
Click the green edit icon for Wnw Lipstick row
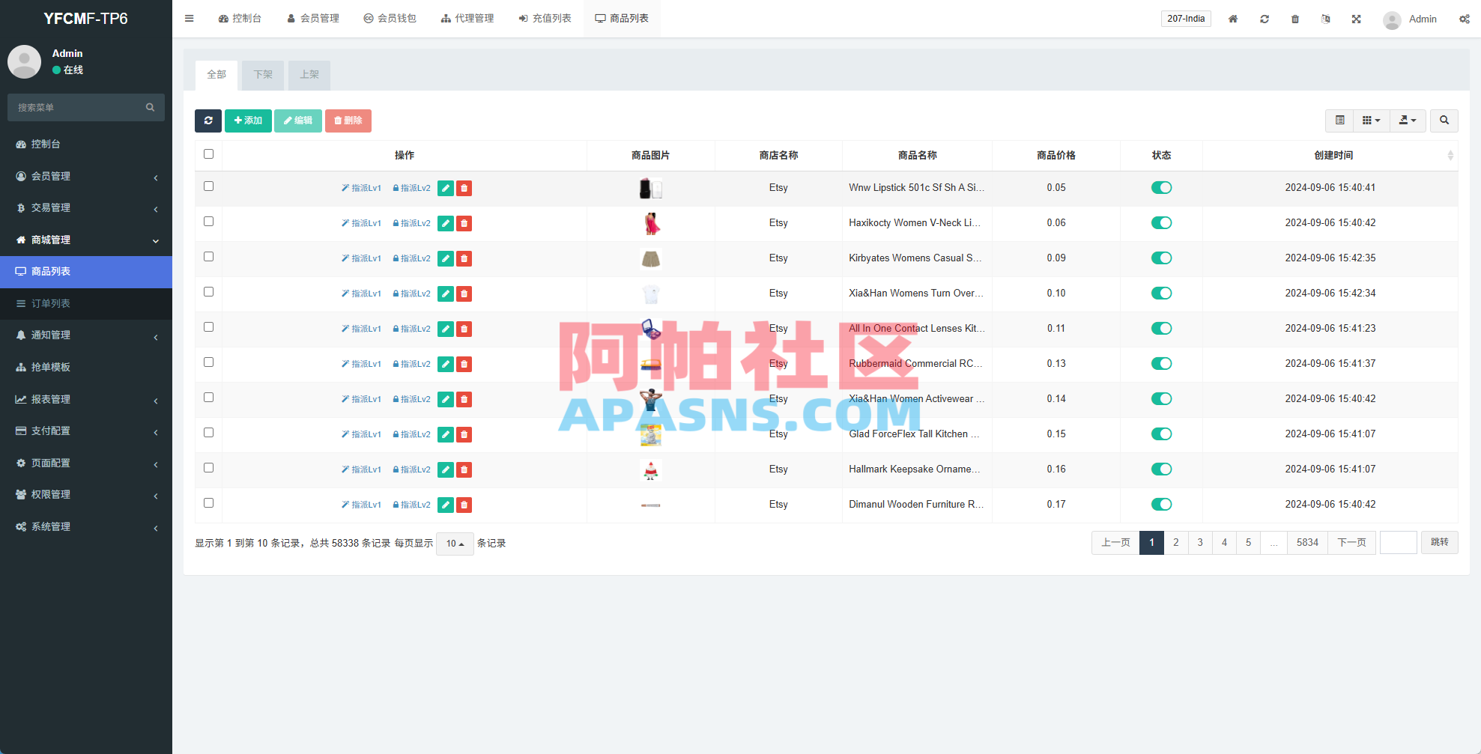pyautogui.click(x=446, y=188)
